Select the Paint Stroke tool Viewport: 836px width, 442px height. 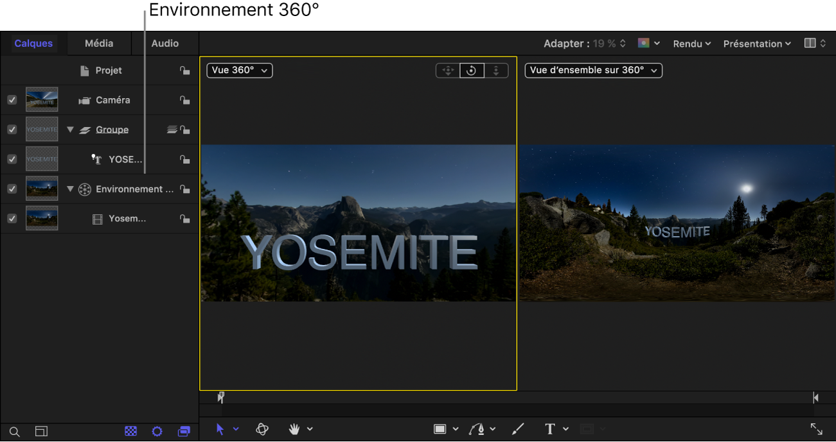coord(518,429)
